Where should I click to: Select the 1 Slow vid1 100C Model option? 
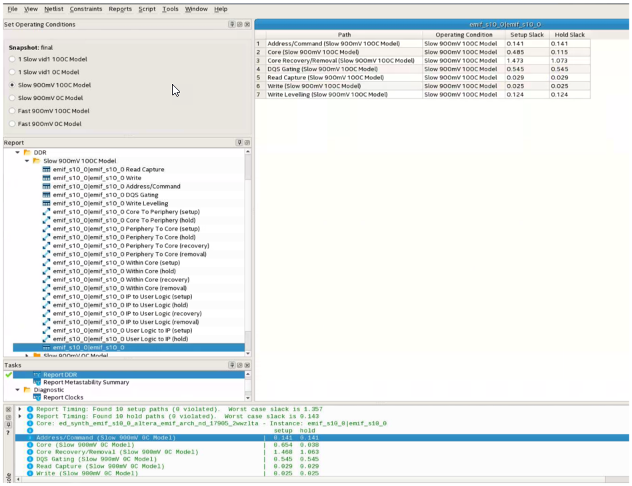point(13,59)
